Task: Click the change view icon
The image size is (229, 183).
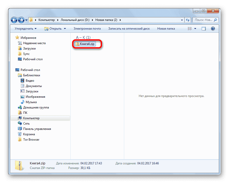Action: pyautogui.click(x=189, y=29)
